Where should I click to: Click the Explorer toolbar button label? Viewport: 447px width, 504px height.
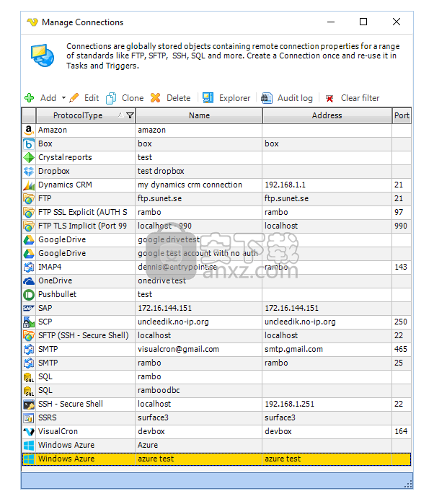[234, 98]
